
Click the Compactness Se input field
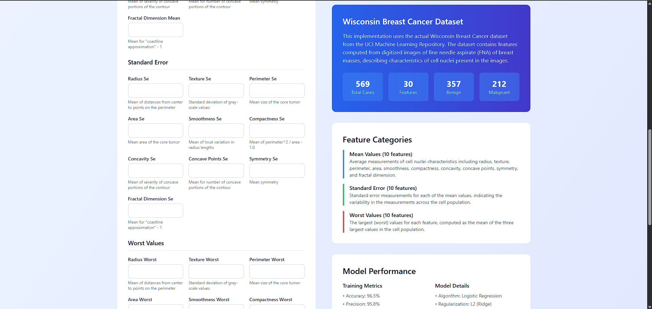point(277,131)
